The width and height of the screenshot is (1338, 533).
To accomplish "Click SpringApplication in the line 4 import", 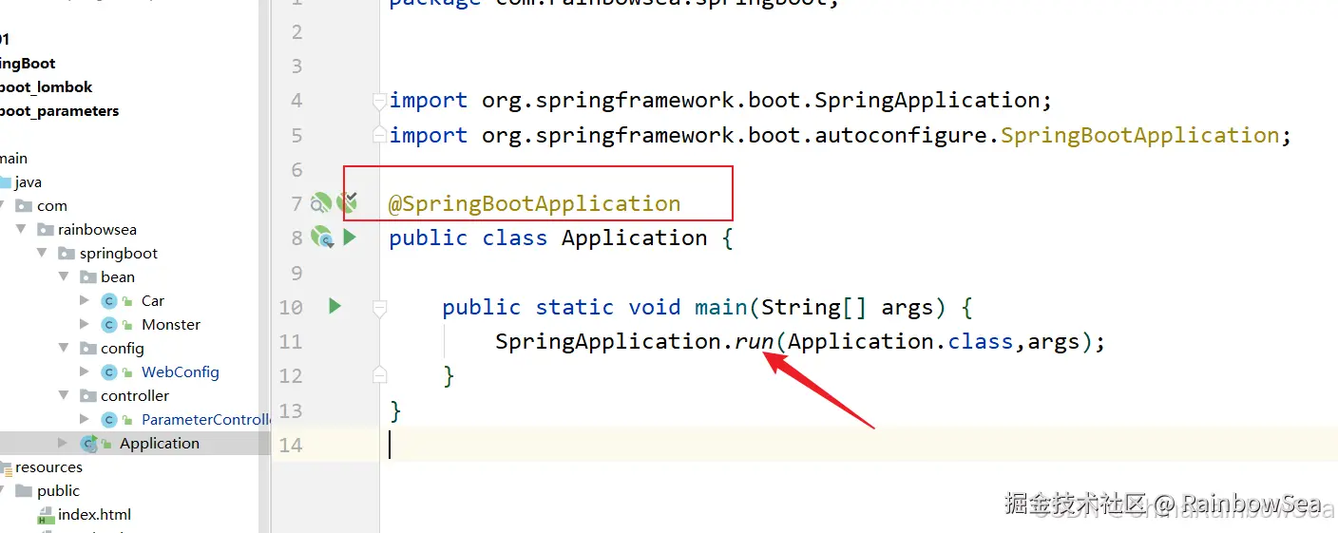I will pyautogui.click(x=927, y=101).
